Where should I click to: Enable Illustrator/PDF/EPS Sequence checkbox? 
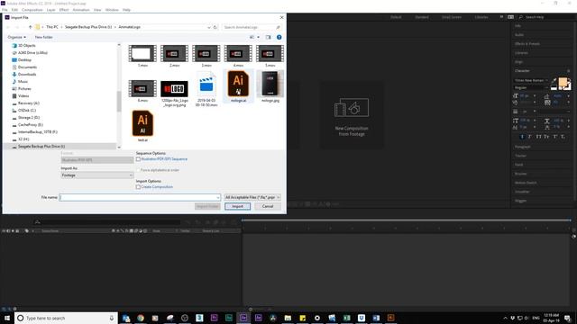pyautogui.click(x=138, y=159)
